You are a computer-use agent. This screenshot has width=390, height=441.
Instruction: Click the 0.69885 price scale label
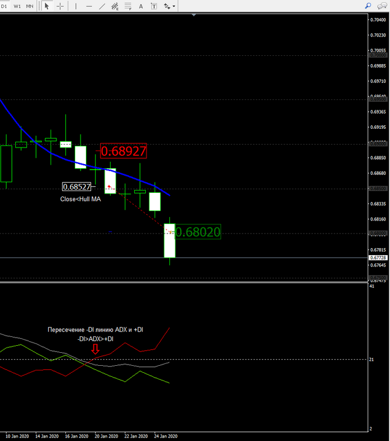click(378, 66)
